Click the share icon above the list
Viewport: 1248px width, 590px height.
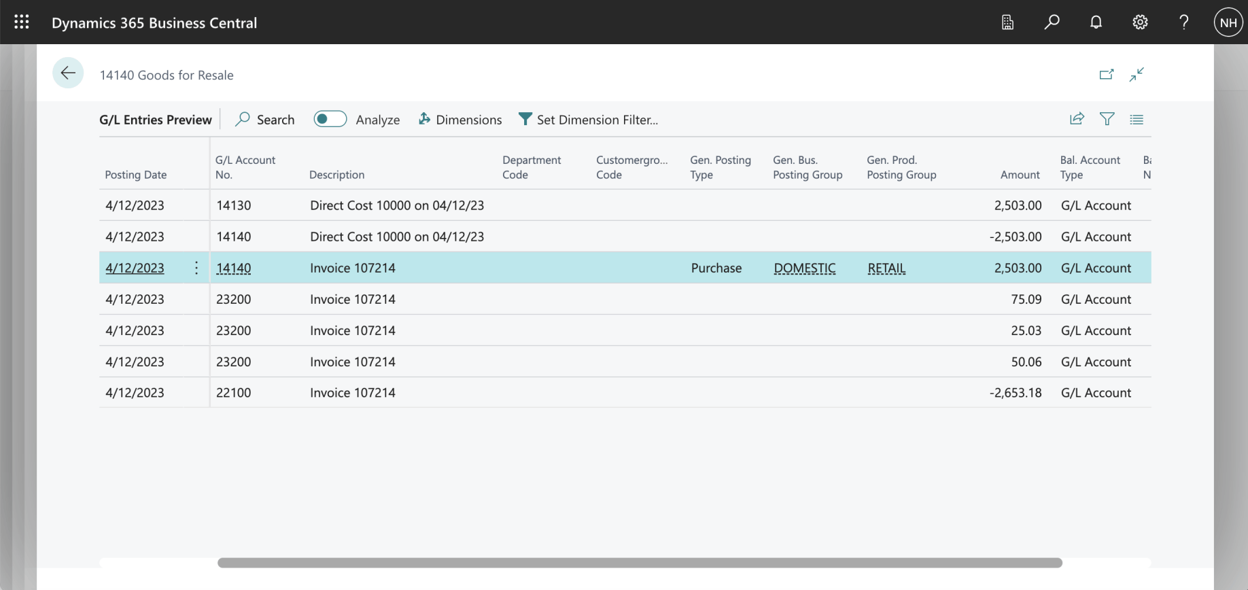click(x=1077, y=119)
